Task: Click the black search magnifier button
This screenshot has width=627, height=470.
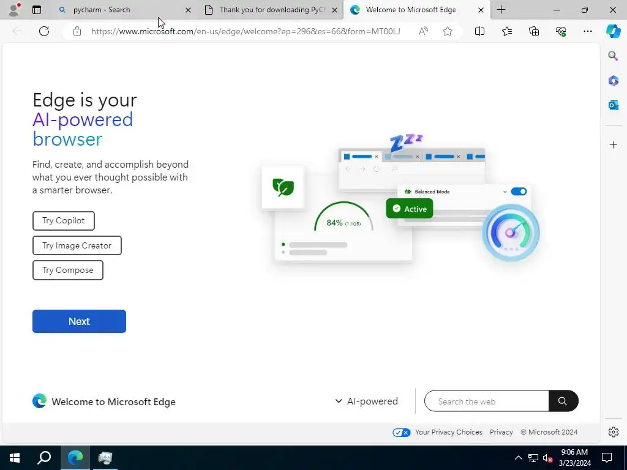Action: click(x=563, y=401)
